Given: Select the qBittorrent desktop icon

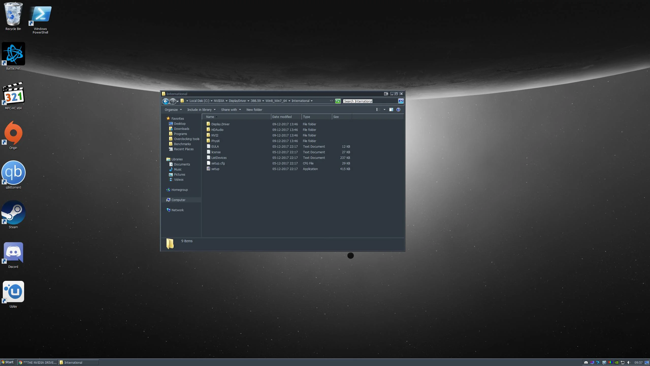Looking at the screenshot, I should click(x=13, y=175).
